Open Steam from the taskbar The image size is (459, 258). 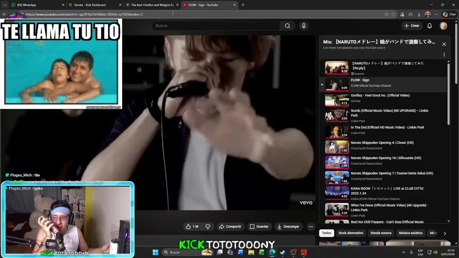point(283,252)
